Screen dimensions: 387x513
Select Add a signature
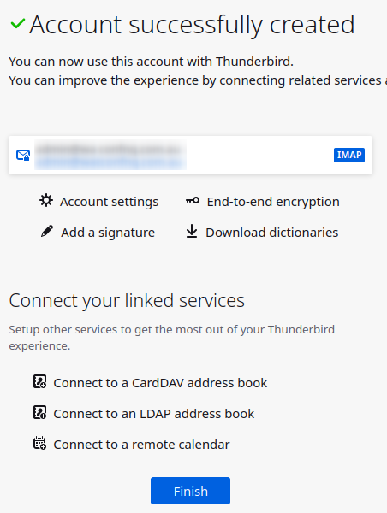click(108, 233)
